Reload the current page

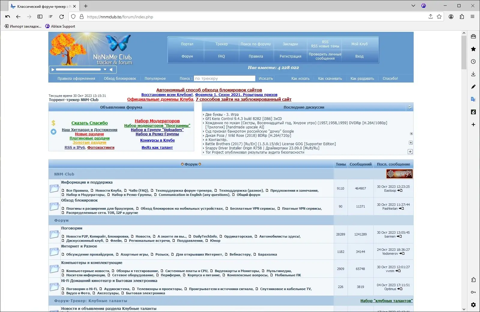[x=62, y=17]
